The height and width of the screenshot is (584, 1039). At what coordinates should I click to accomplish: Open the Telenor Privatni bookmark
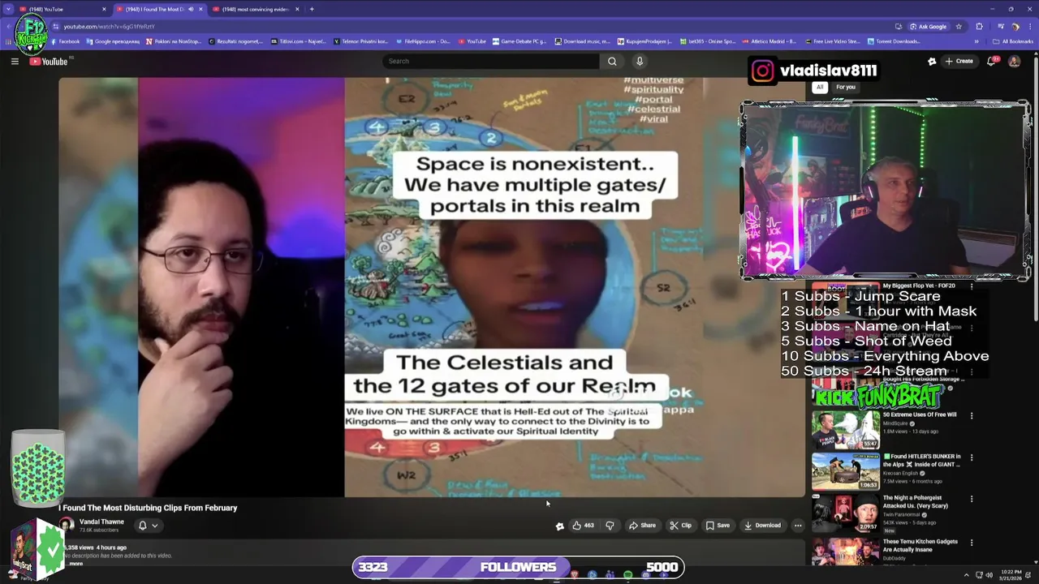[360, 41]
